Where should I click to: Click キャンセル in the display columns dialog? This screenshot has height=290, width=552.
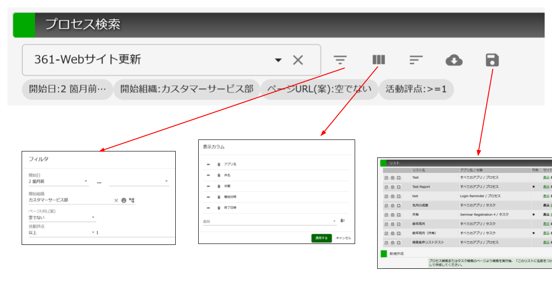click(343, 238)
